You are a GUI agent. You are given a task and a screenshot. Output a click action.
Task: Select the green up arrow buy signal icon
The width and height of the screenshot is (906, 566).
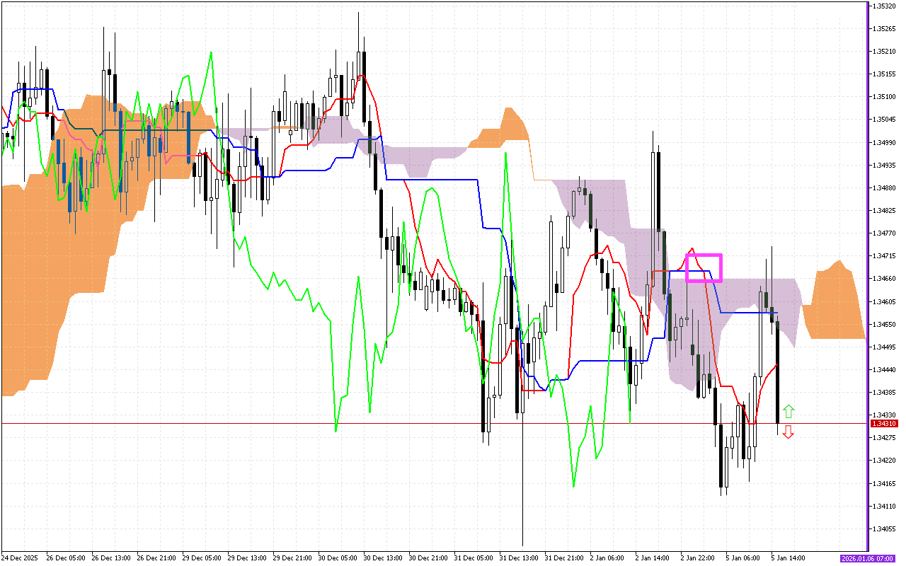(789, 410)
